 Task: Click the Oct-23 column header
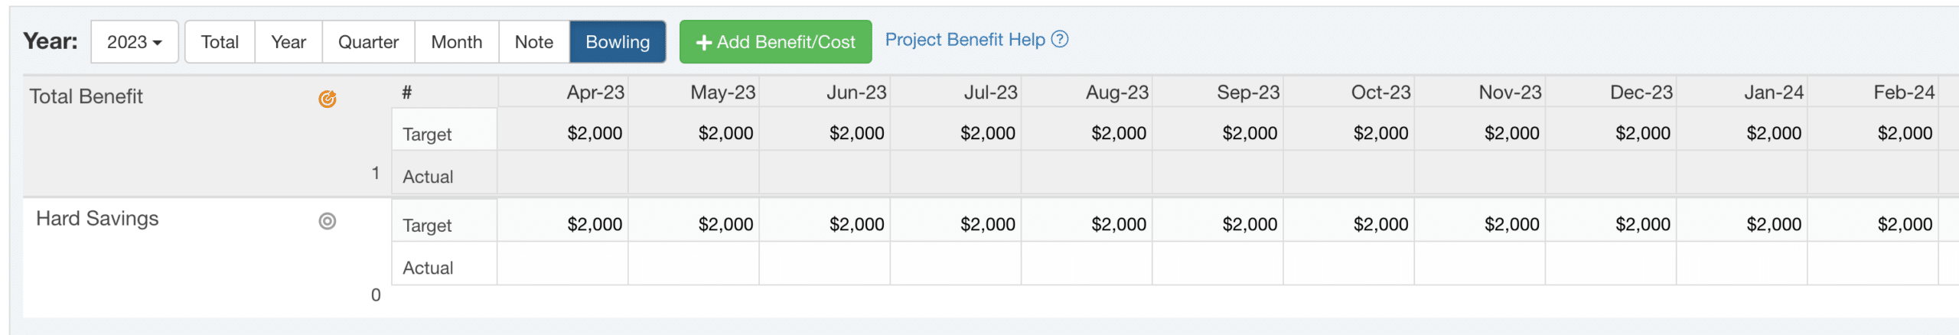tap(1380, 93)
